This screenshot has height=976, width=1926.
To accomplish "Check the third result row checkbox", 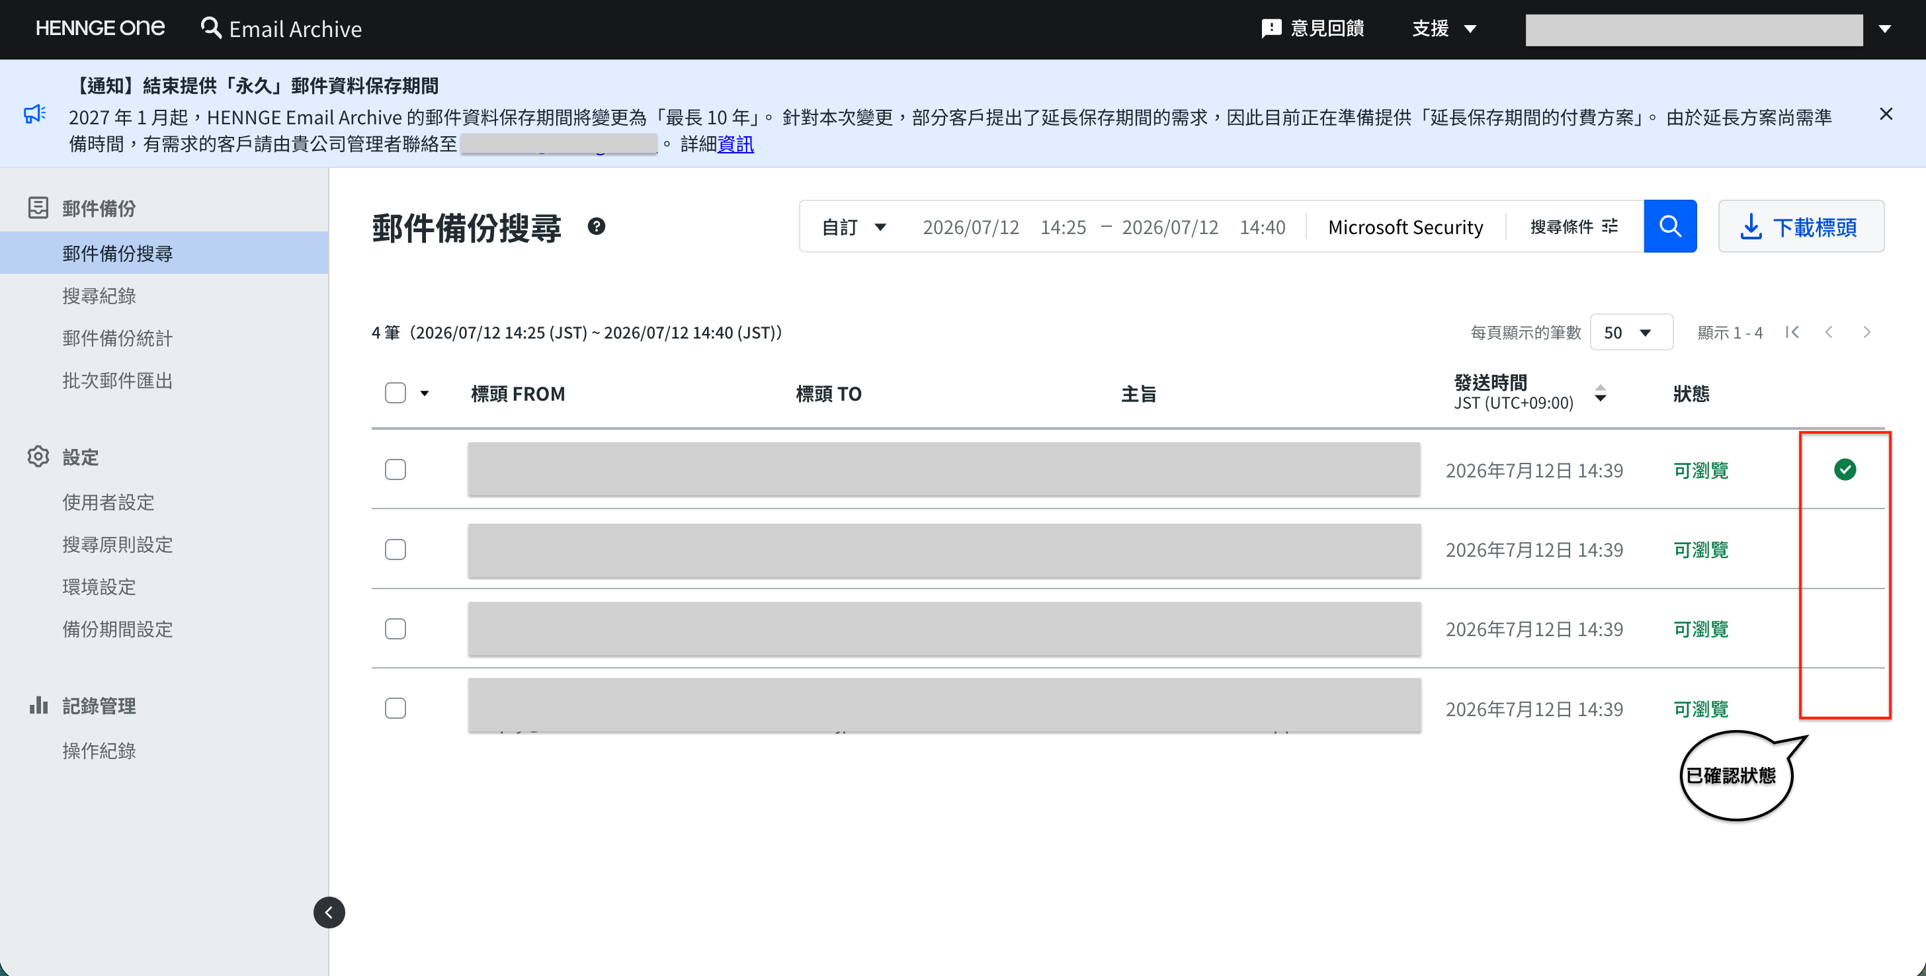I will [x=396, y=628].
